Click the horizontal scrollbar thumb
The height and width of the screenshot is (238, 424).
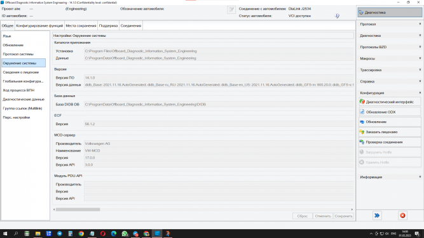78,209
